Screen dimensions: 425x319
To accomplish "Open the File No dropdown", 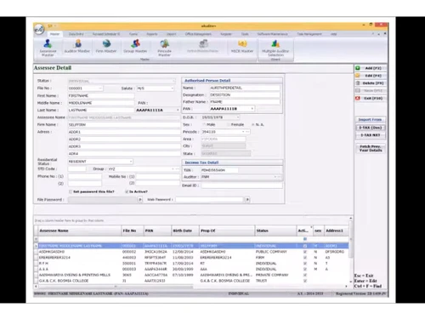I will [x=100, y=88].
